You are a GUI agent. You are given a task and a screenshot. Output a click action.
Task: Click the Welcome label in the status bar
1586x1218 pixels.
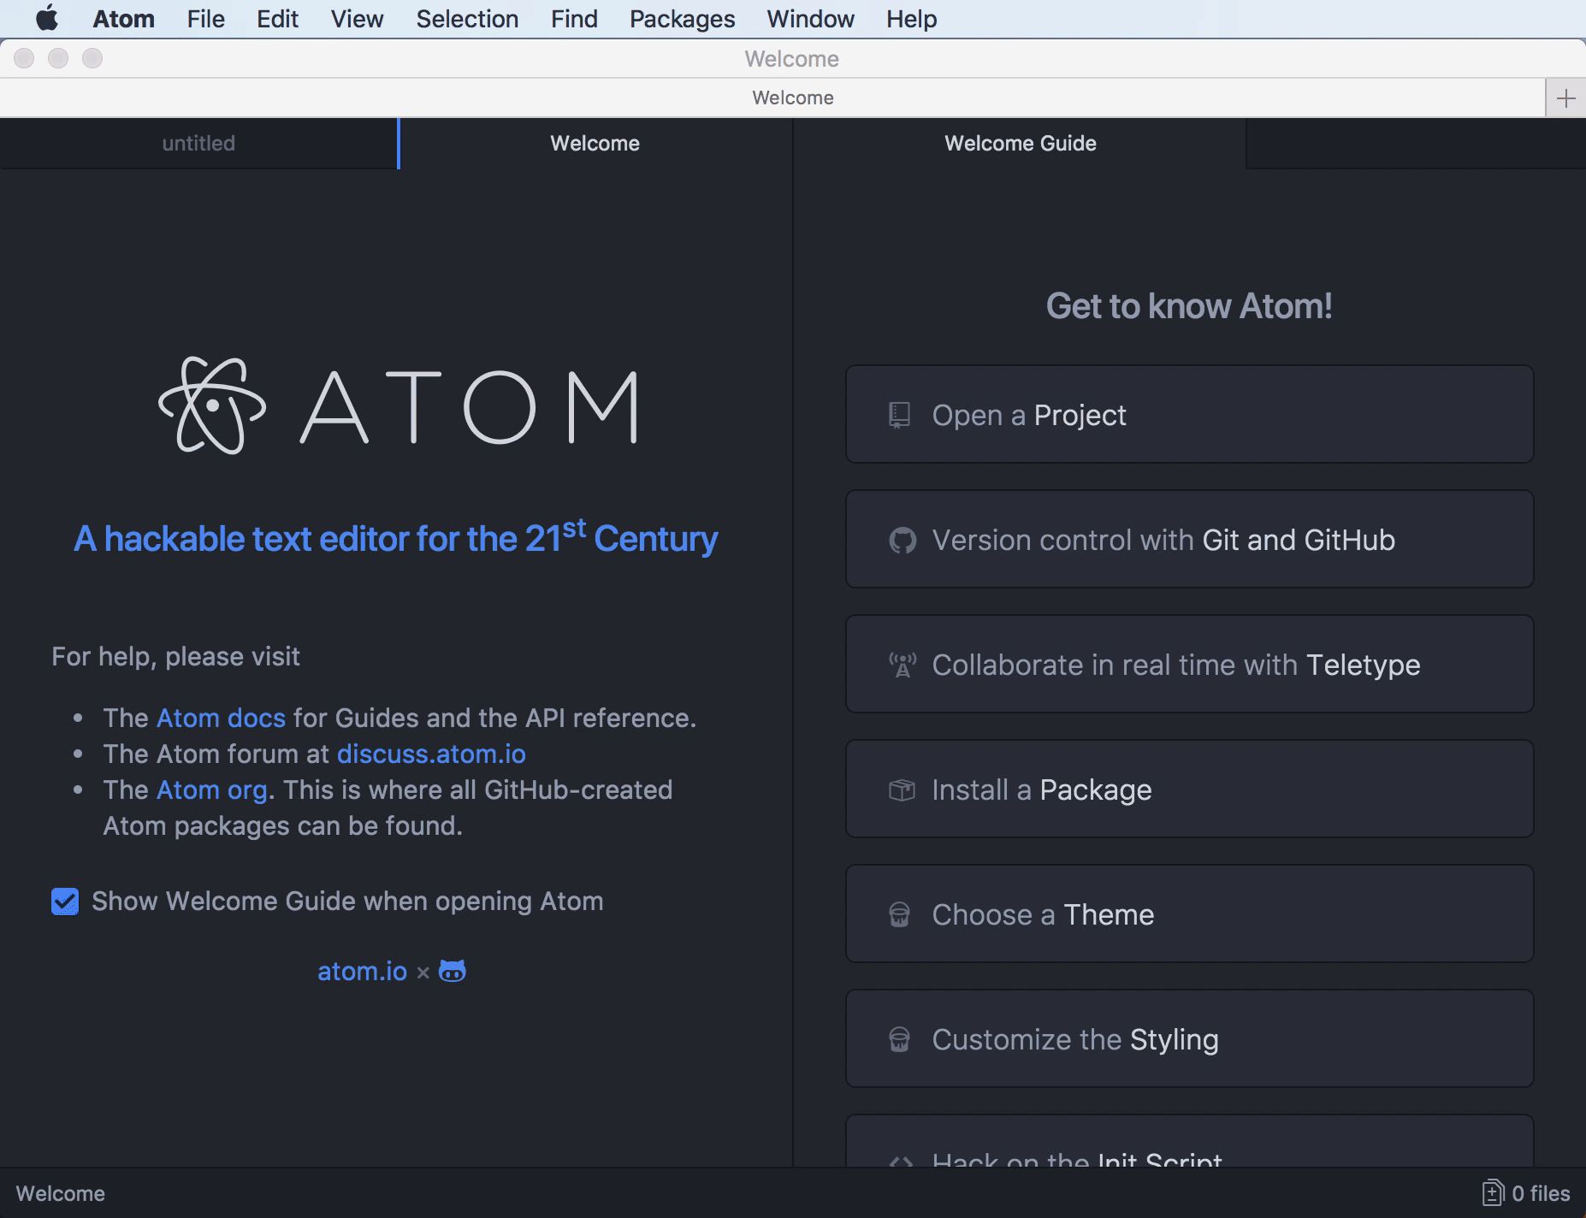(61, 1193)
